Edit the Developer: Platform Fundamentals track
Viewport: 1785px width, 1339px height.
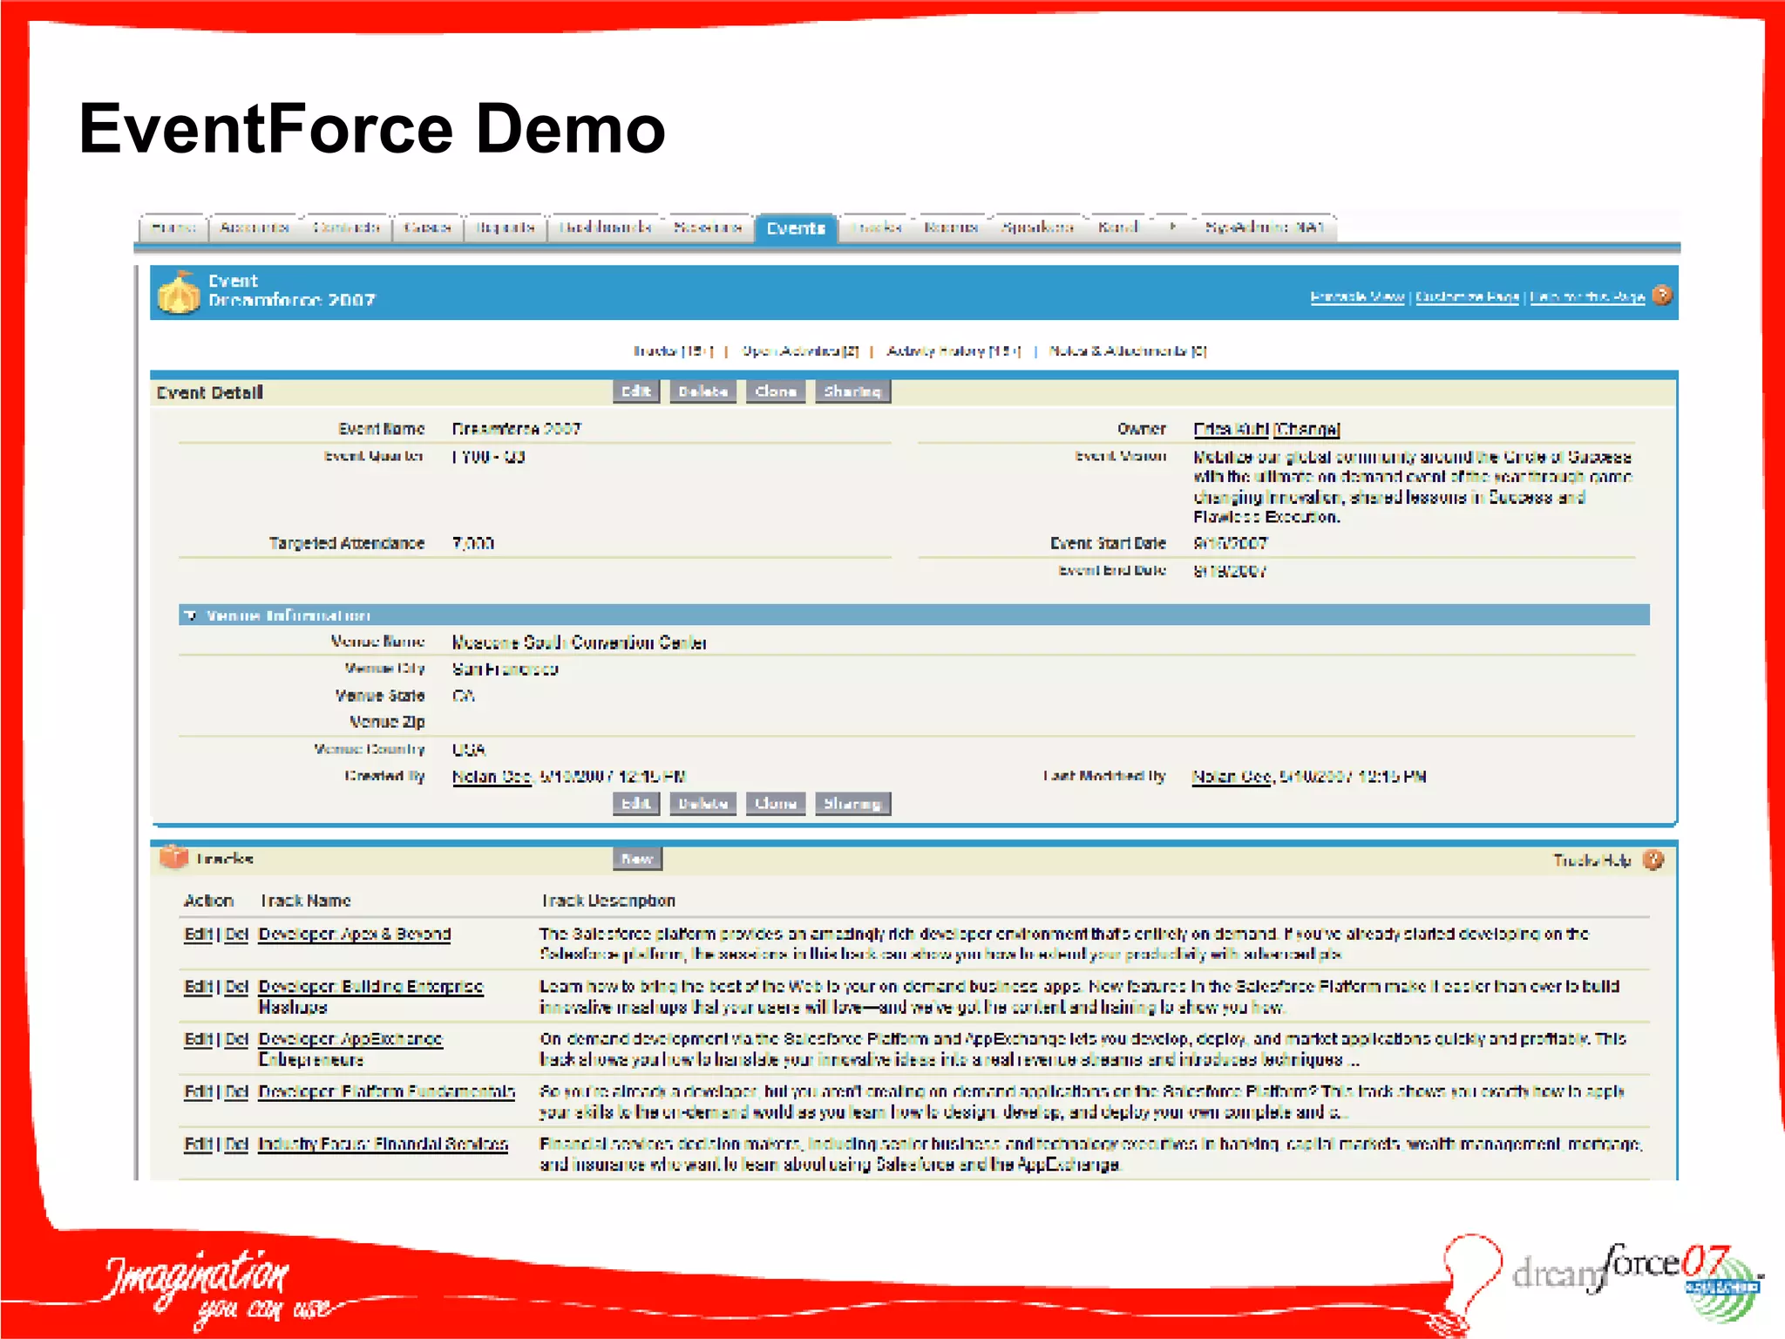tap(198, 1091)
